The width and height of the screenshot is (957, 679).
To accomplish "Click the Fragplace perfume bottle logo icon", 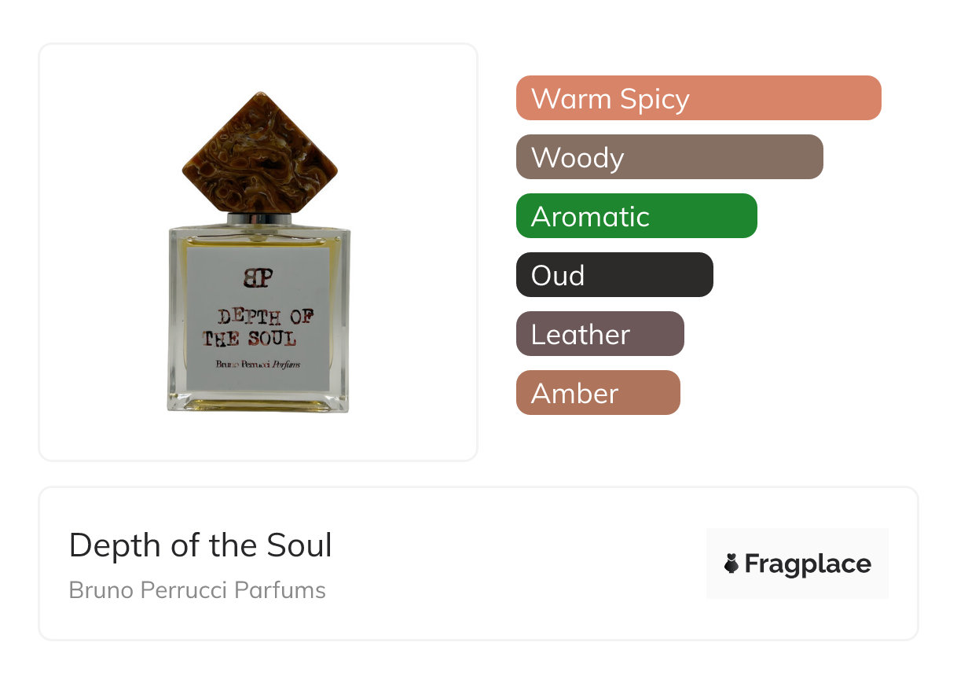I will click(731, 563).
